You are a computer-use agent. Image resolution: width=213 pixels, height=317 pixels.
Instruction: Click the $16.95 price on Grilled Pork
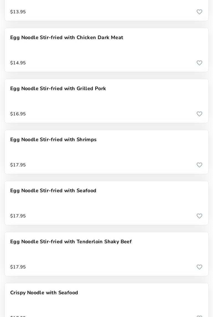(x=18, y=114)
